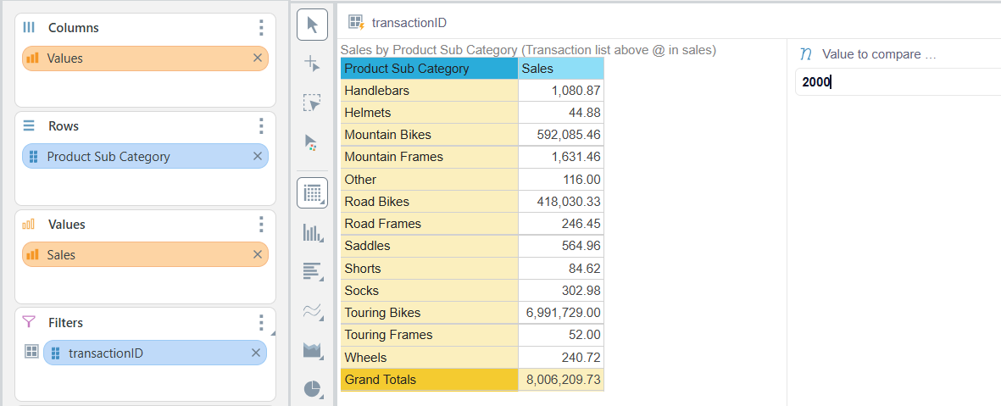Activate the lasso marquee selection tool

click(x=312, y=103)
